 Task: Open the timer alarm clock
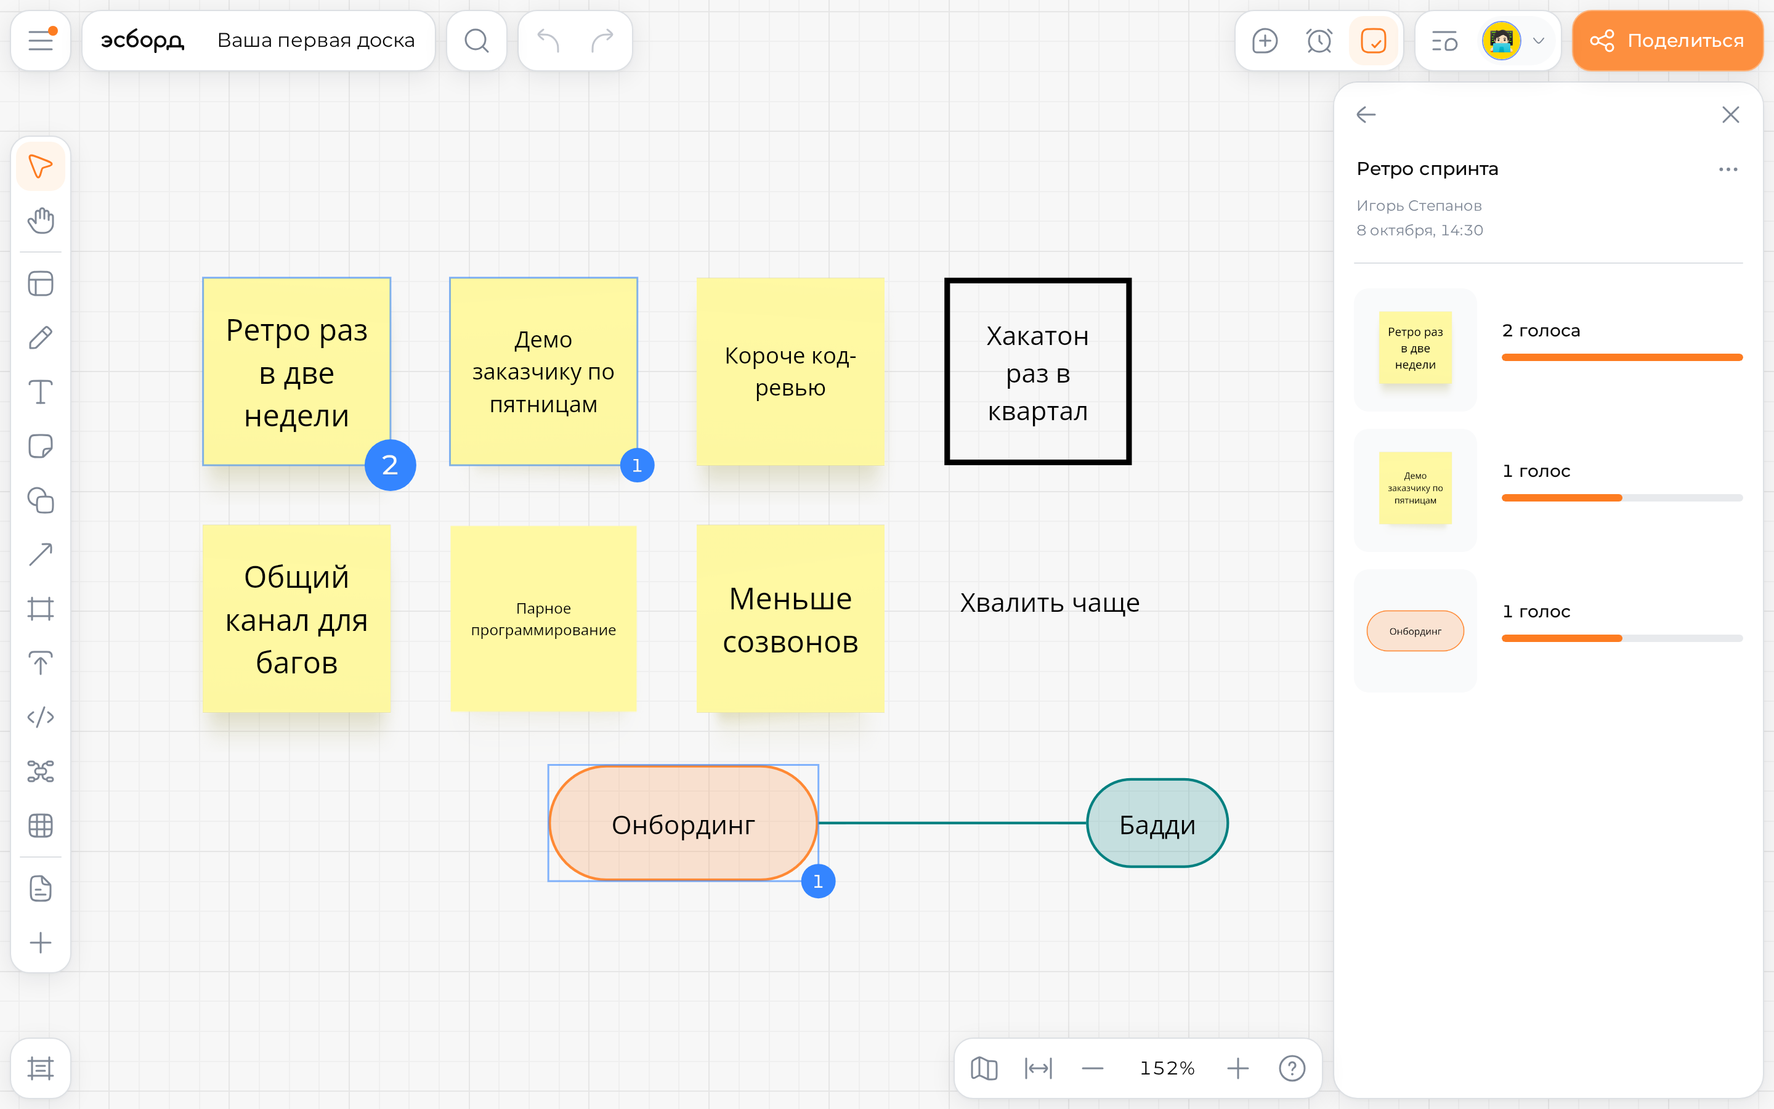(1319, 40)
